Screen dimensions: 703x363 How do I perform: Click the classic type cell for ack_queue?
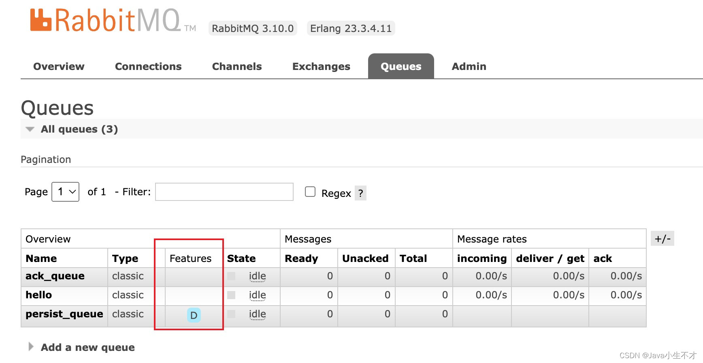click(x=128, y=276)
